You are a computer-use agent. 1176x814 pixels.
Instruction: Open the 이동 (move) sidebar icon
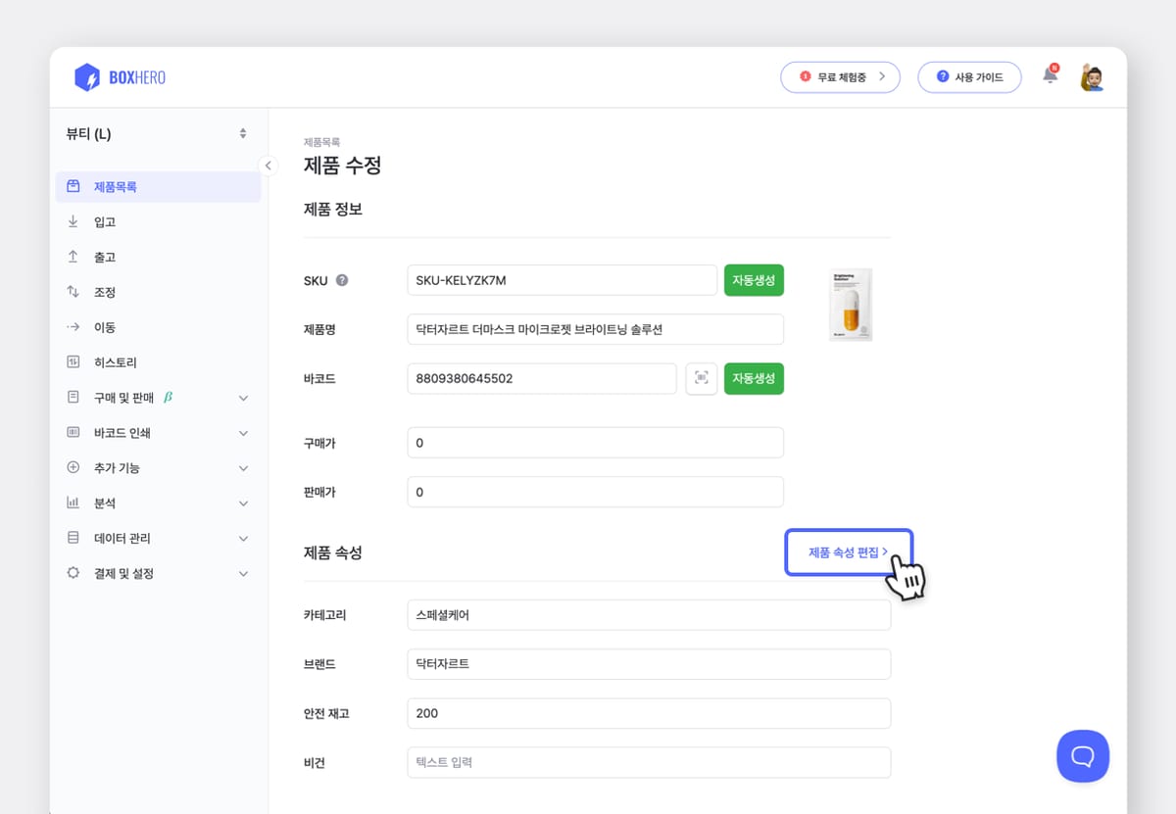[x=73, y=327]
